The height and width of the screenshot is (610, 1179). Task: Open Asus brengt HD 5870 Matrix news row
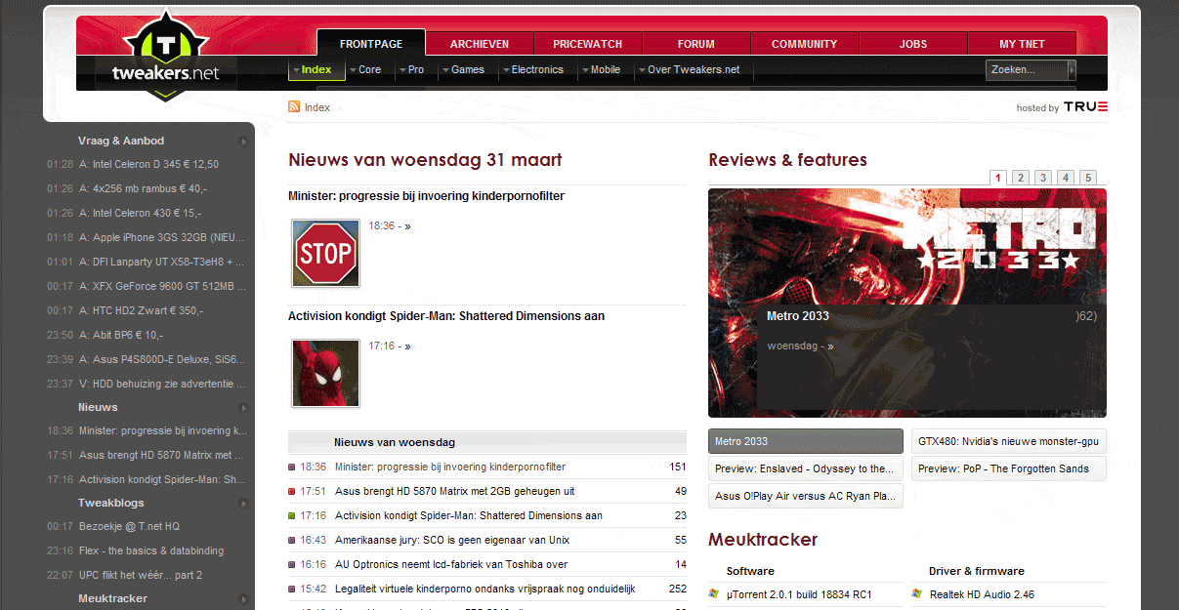[454, 491]
